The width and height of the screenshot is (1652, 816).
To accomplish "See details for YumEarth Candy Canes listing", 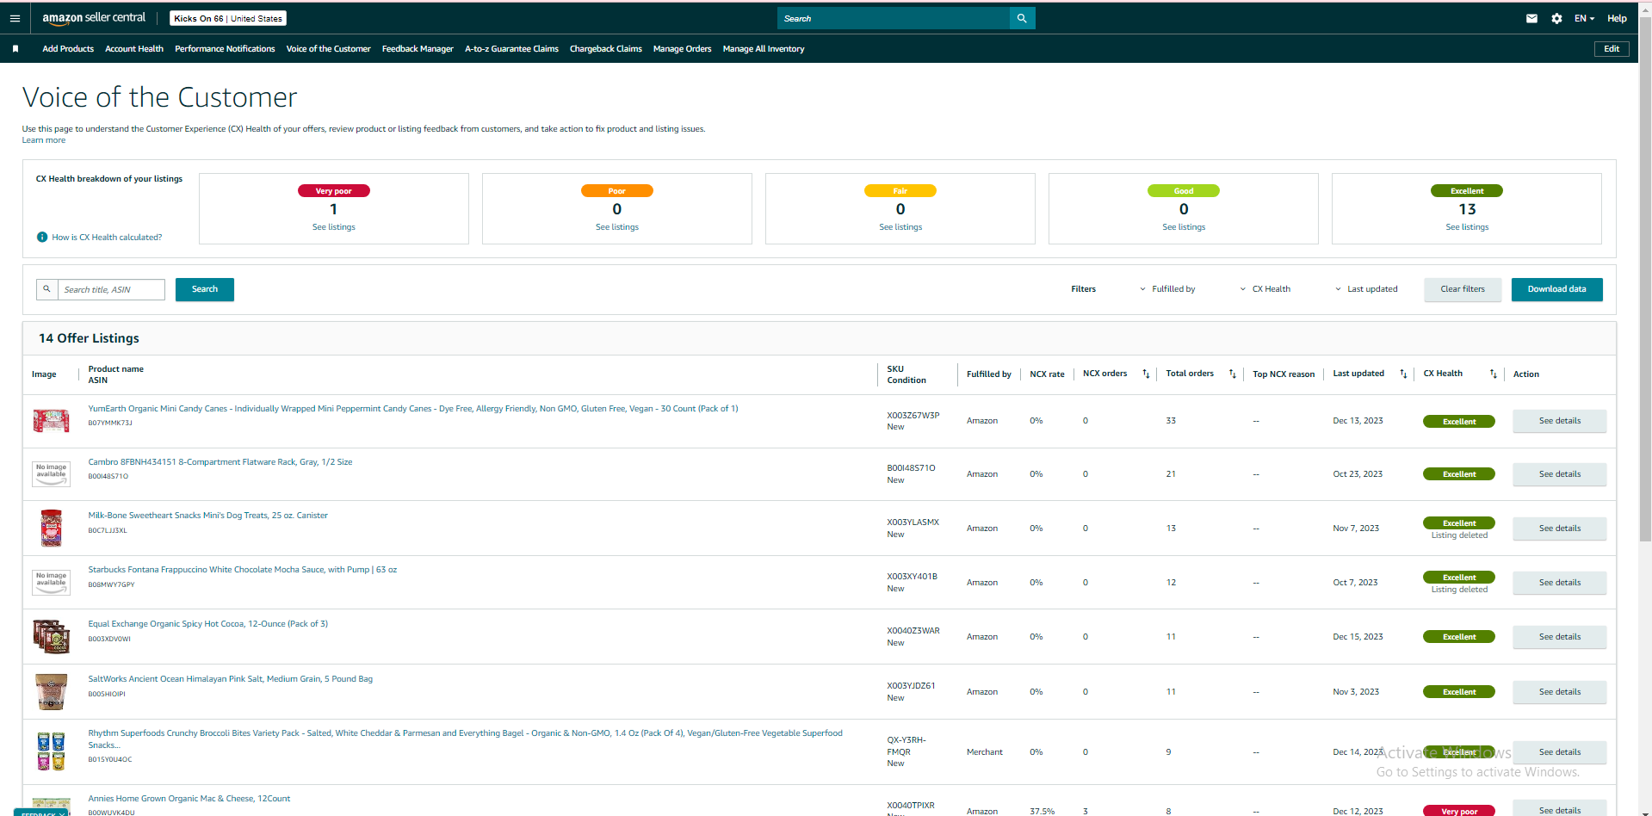I will [x=1559, y=421].
